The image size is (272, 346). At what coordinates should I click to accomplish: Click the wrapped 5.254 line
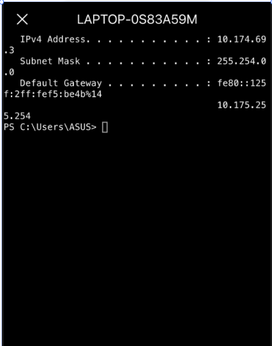coord(17,116)
